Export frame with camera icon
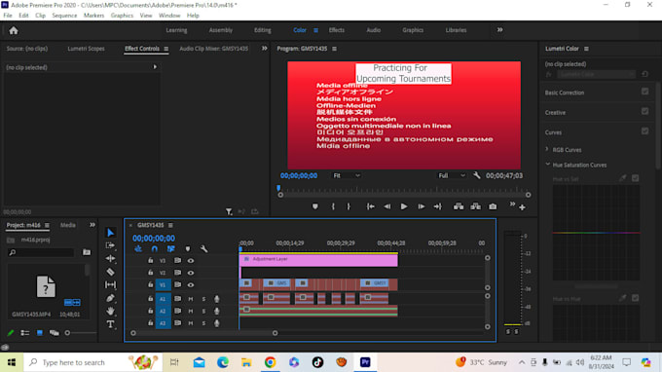The image size is (662, 372). (493, 206)
